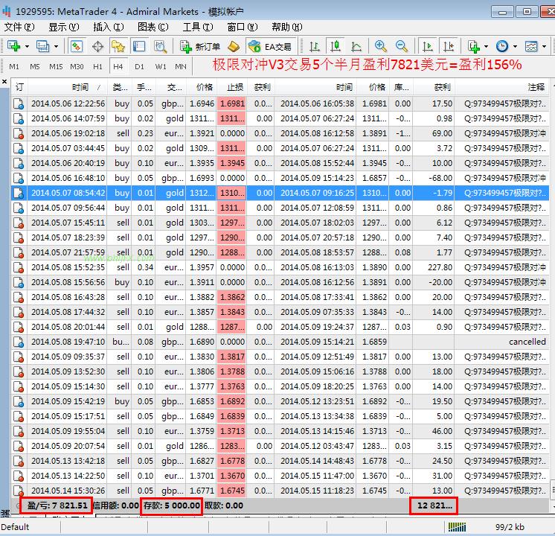Select the H1 timeframe
The height and width of the screenshot is (536, 555).
pyautogui.click(x=97, y=66)
